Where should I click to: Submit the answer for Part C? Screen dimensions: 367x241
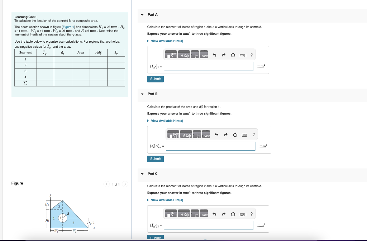[155, 237]
